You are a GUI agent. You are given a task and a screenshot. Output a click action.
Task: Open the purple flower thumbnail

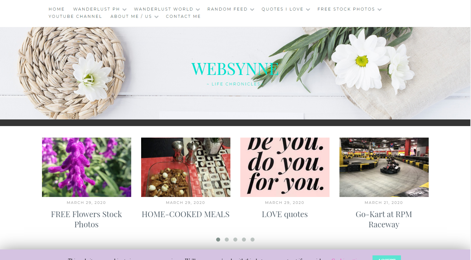click(x=87, y=167)
